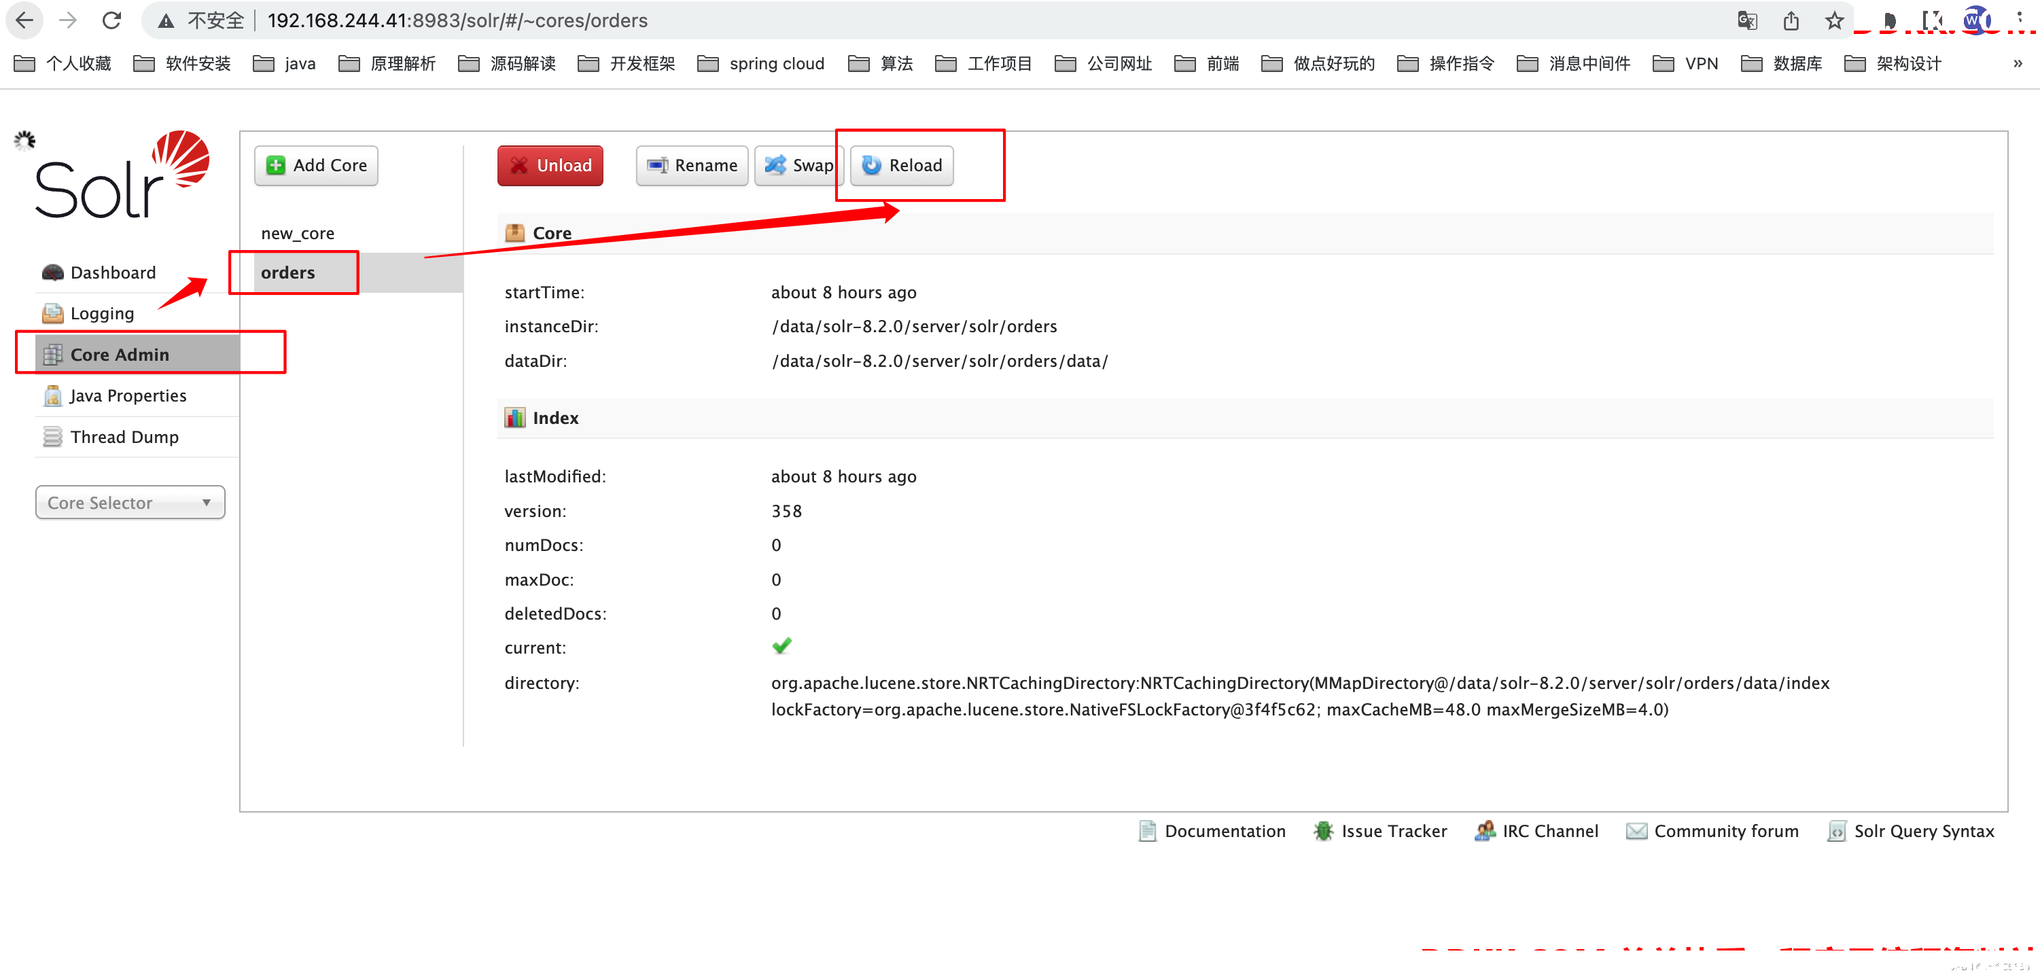Image resolution: width=2040 pixels, height=977 pixels.
Task: Select the orders core entry
Action: [x=358, y=272]
